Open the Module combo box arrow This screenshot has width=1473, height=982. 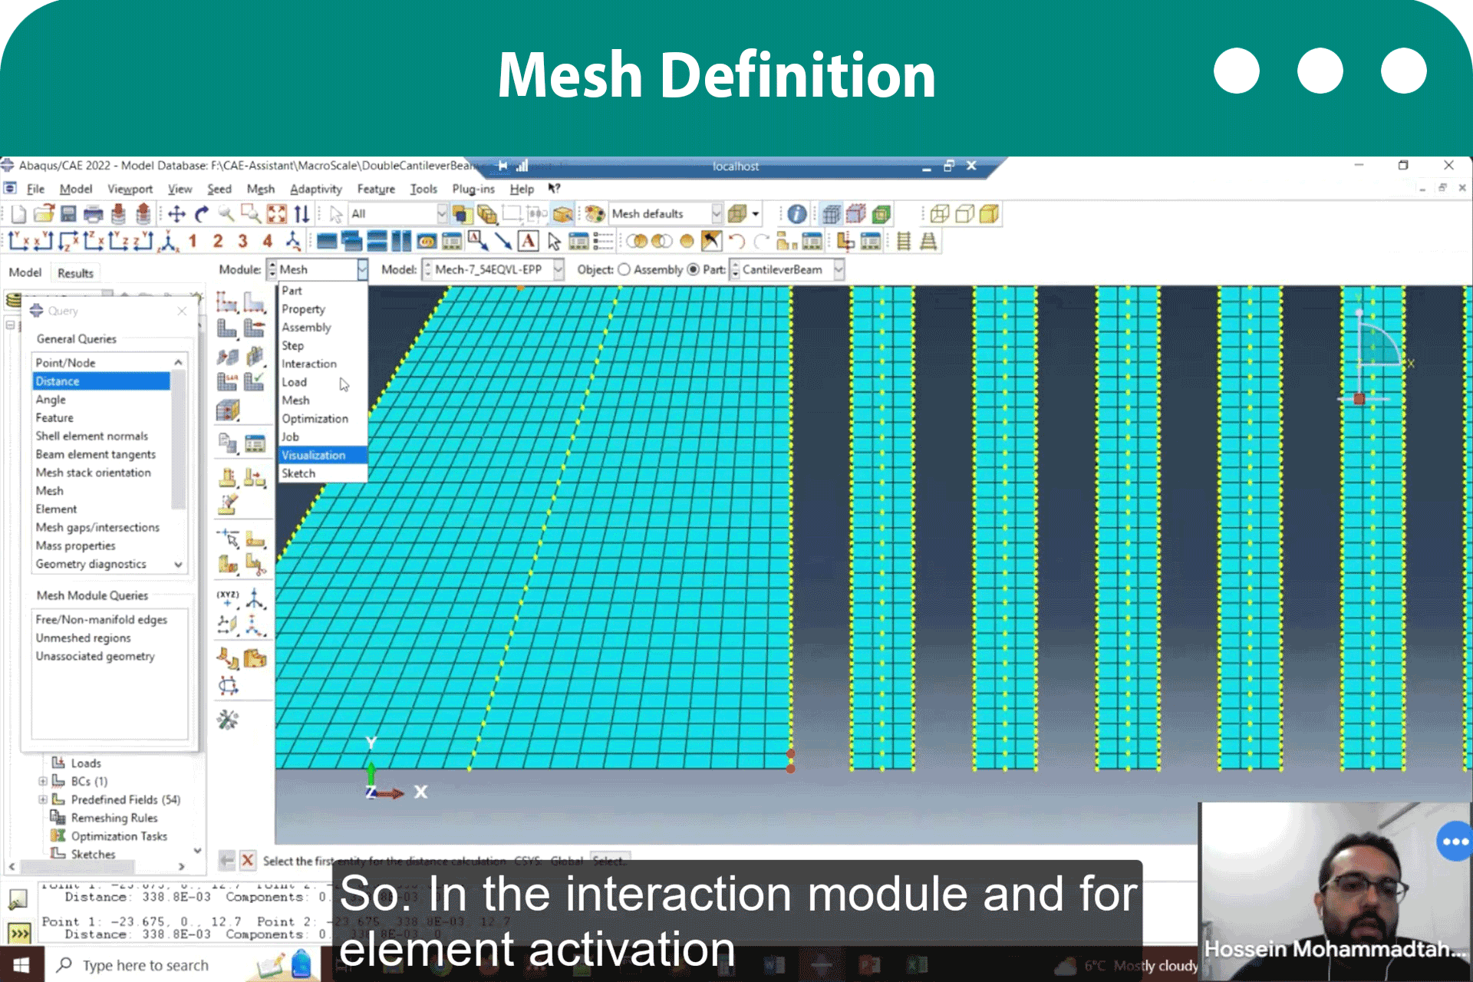point(362,269)
